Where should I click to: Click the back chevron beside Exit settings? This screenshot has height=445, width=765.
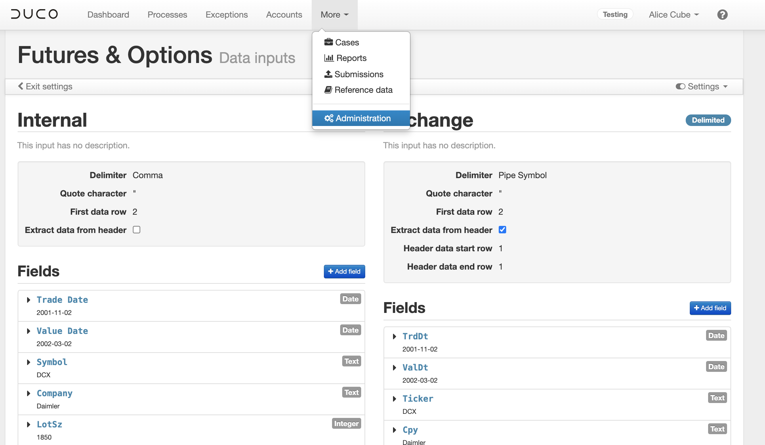(21, 86)
